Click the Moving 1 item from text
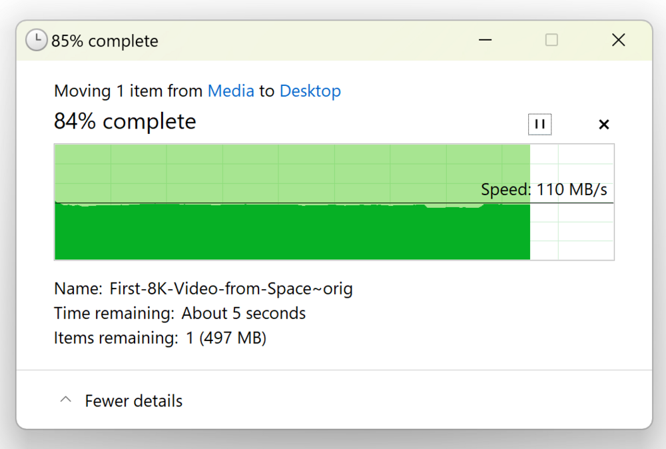 pyautogui.click(x=129, y=91)
